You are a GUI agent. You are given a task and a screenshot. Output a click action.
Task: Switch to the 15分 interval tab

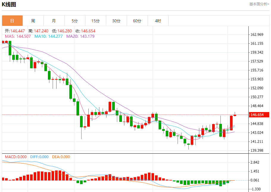pyautogui.click(x=95, y=21)
